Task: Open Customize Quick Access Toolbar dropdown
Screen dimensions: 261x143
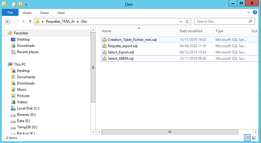Action: click(26, 5)
